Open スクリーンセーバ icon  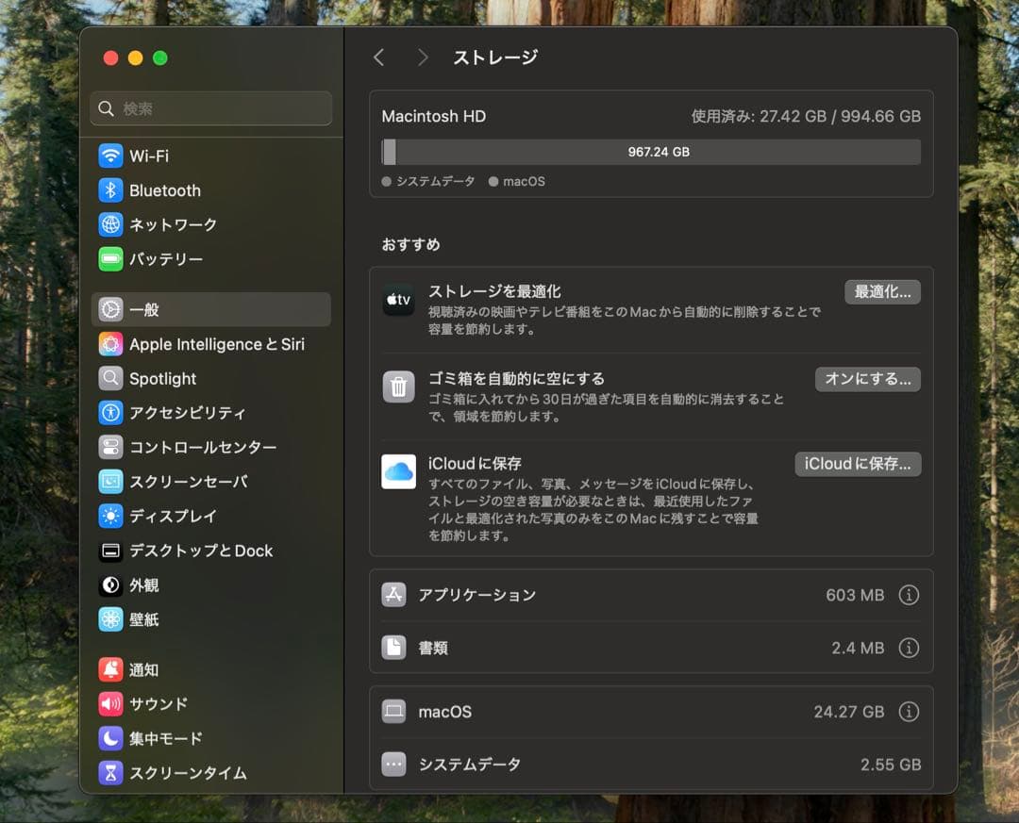(x=110, y=482)
